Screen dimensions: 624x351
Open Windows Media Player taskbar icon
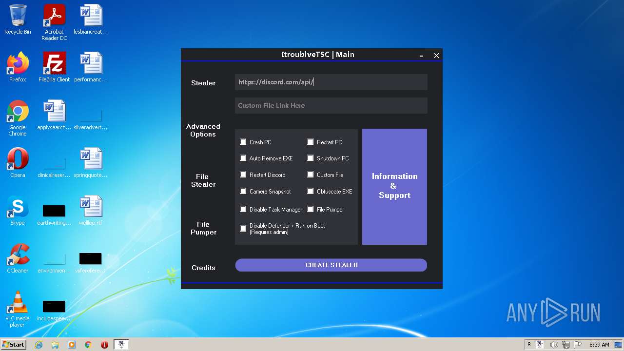click(72, 345)
